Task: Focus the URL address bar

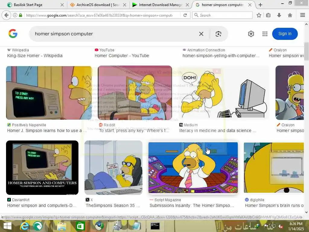Action: point(99,15)
